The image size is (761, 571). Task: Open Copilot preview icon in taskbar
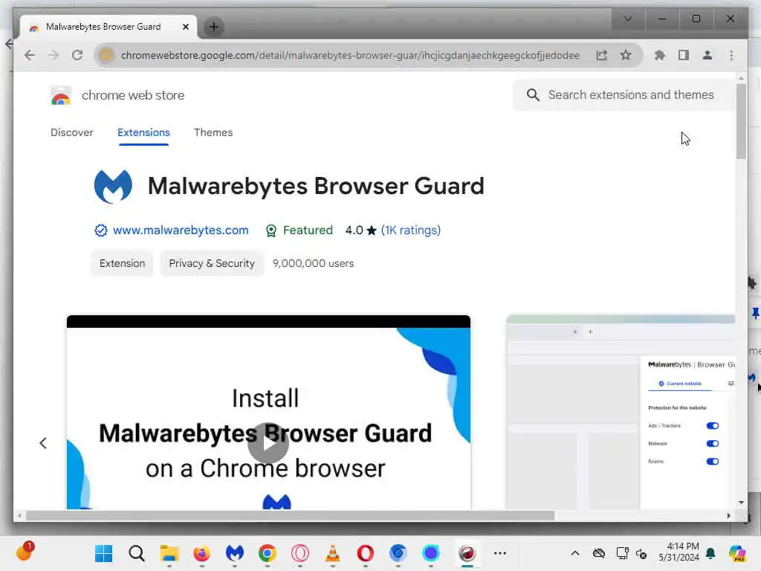(x=736, y=553)
